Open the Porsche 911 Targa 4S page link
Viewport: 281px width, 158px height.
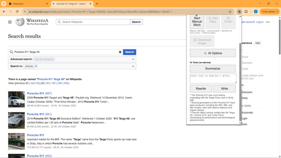51,79
